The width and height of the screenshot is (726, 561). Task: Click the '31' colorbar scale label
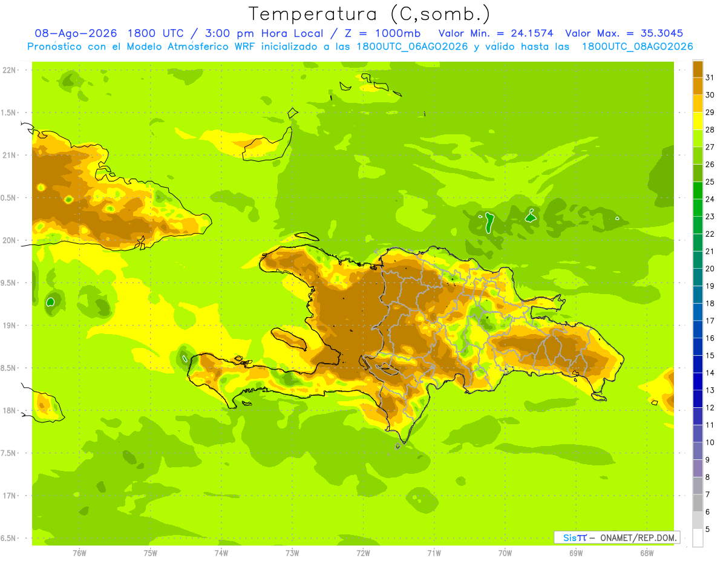click(x=710, y=77)
